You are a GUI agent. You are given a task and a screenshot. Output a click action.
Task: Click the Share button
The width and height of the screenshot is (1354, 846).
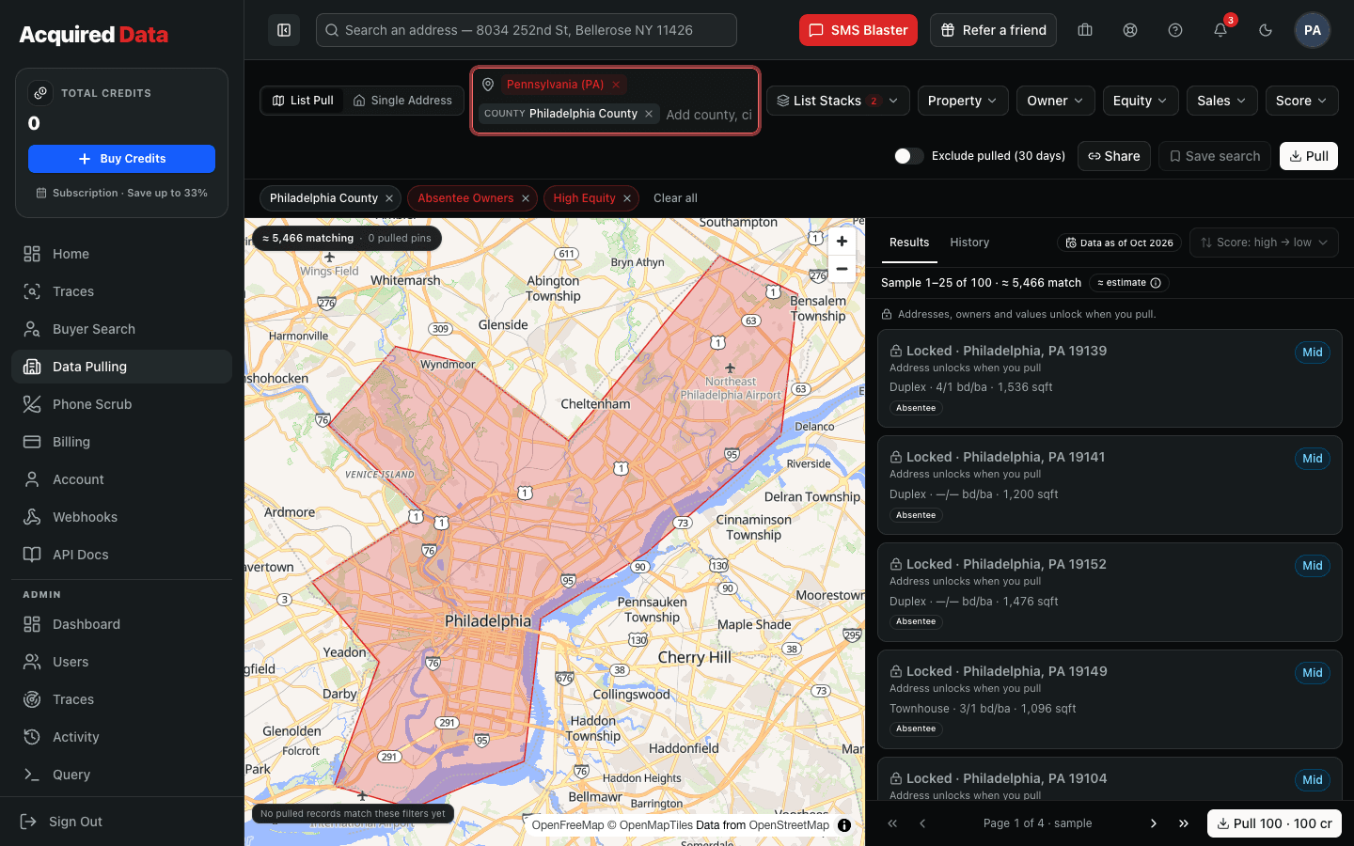(x=1114, y=156)
